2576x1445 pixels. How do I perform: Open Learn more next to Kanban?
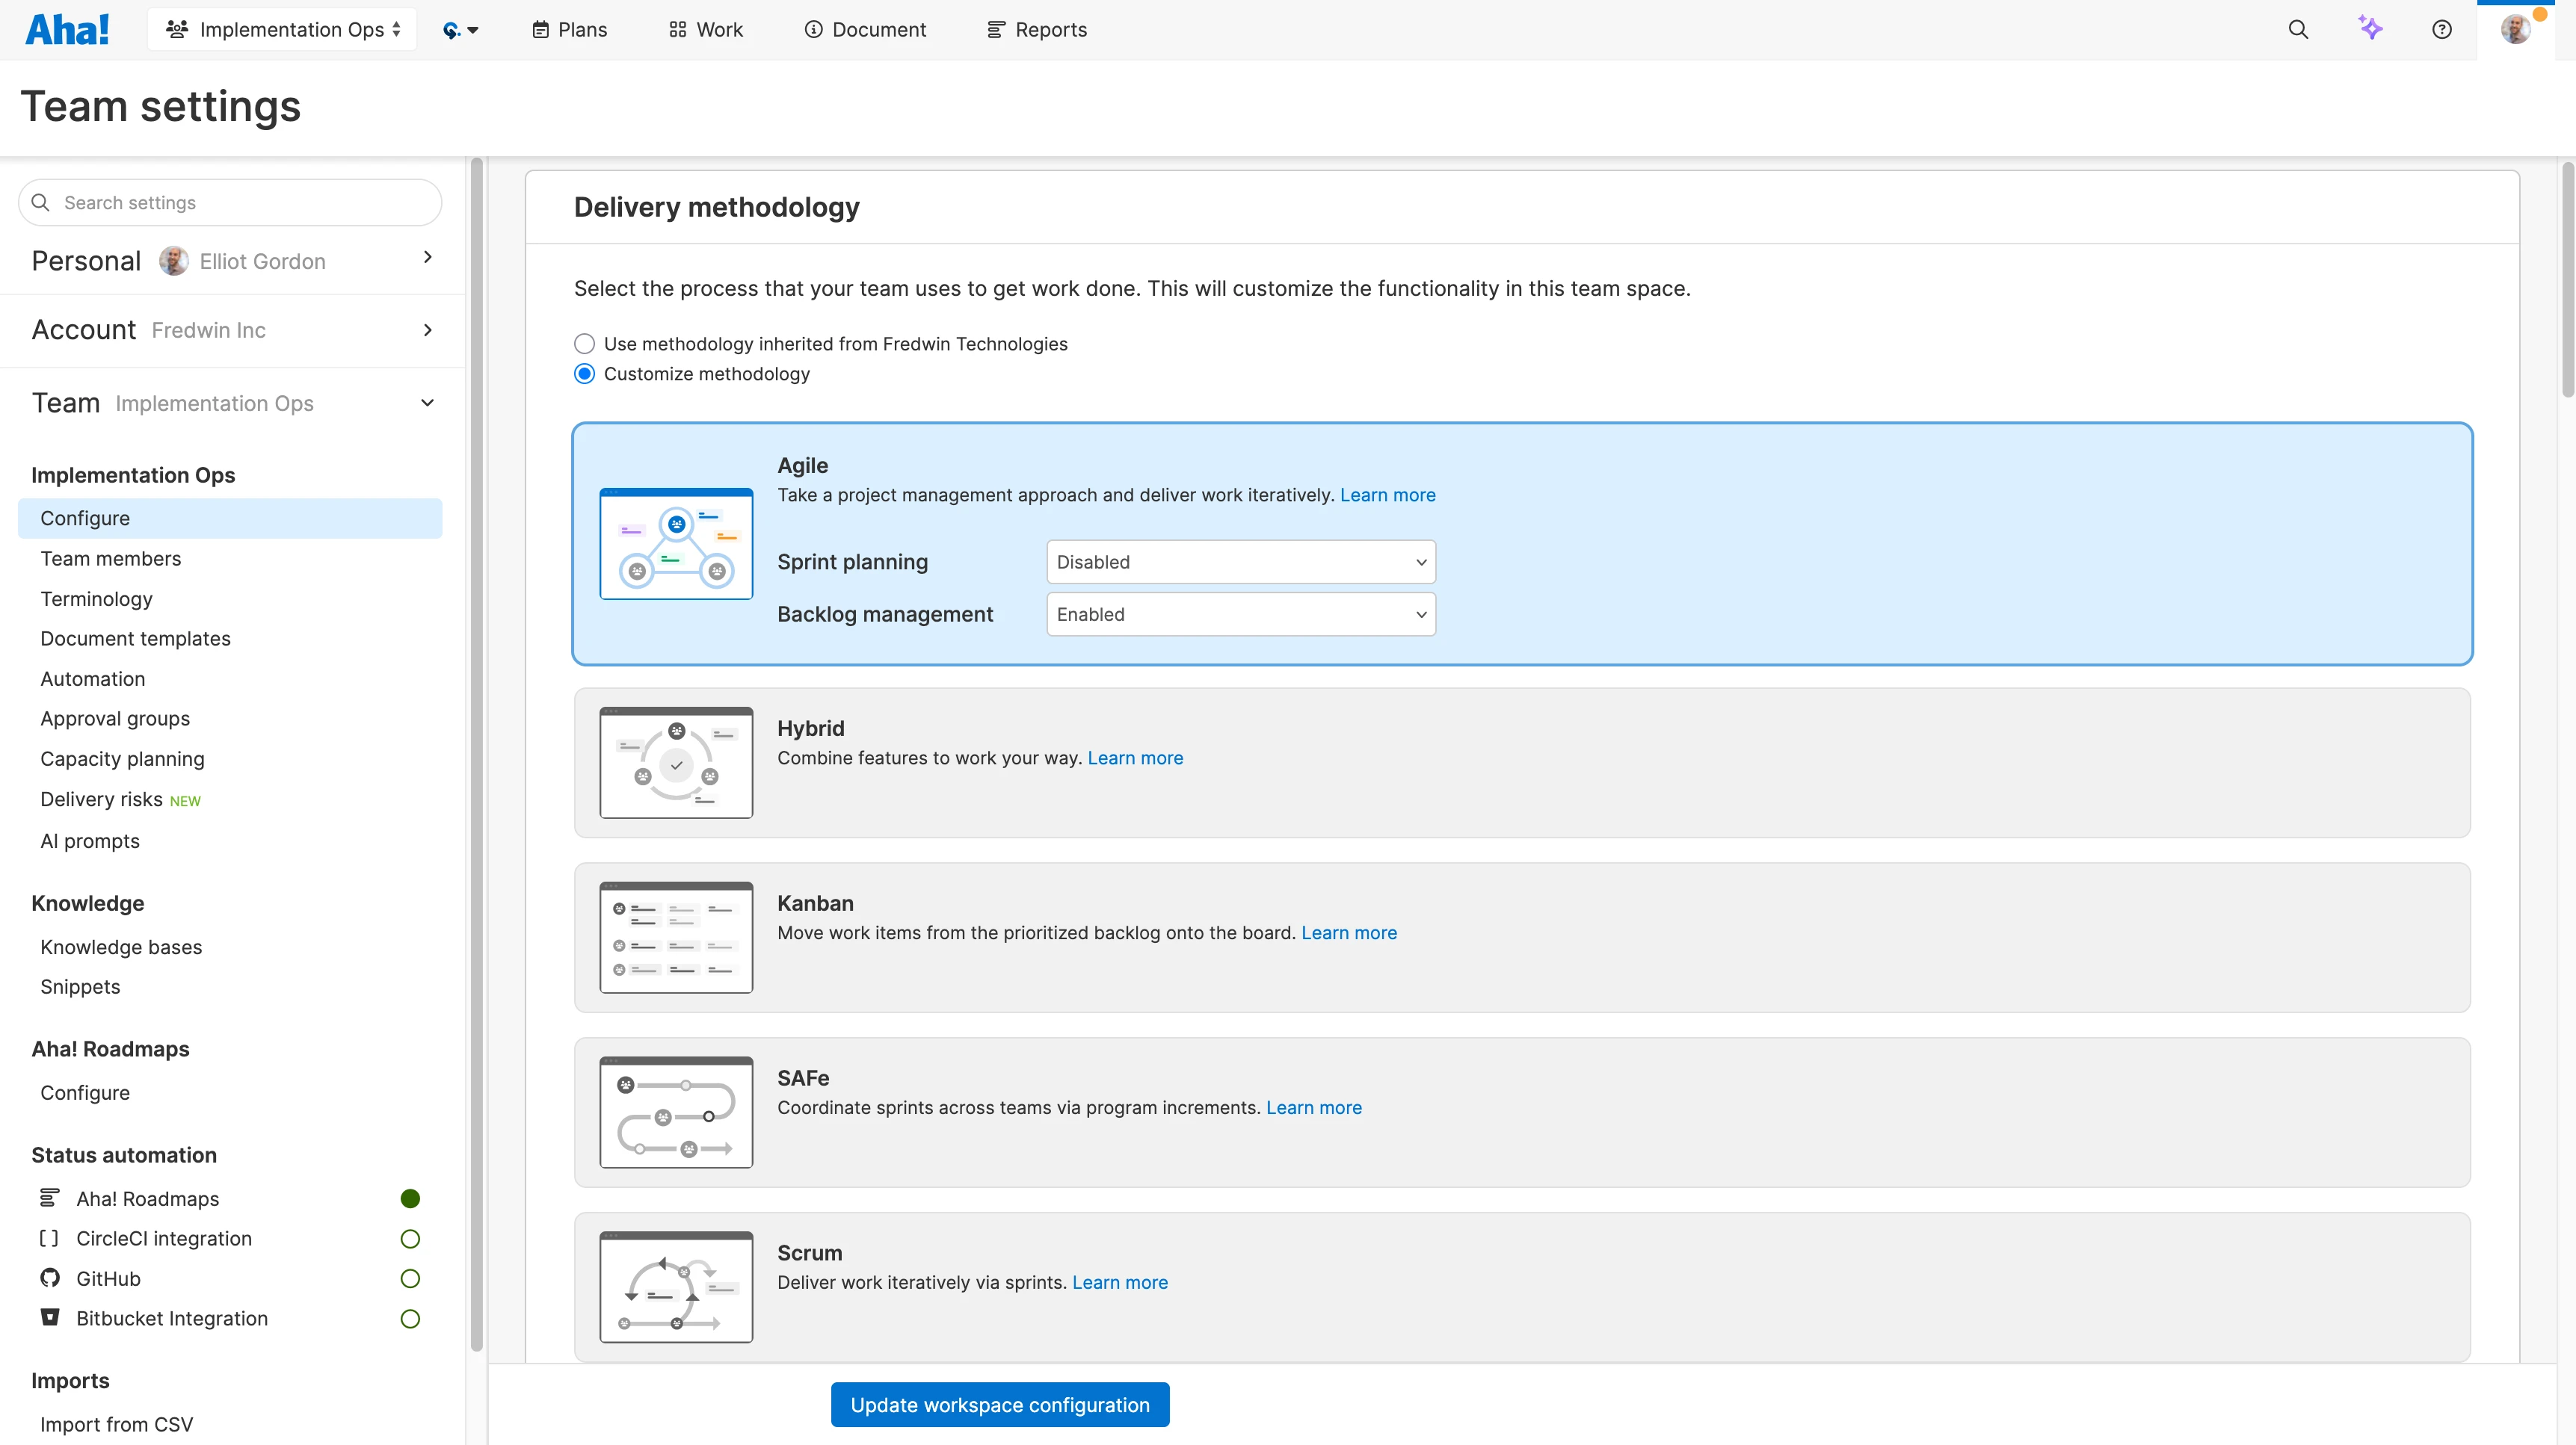tap(1349, 932)
